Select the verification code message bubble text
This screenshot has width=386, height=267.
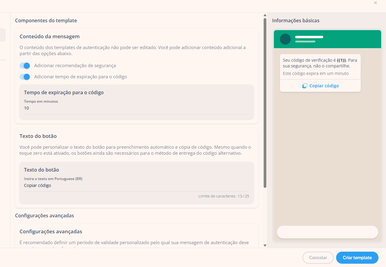[x=320, y=63]
